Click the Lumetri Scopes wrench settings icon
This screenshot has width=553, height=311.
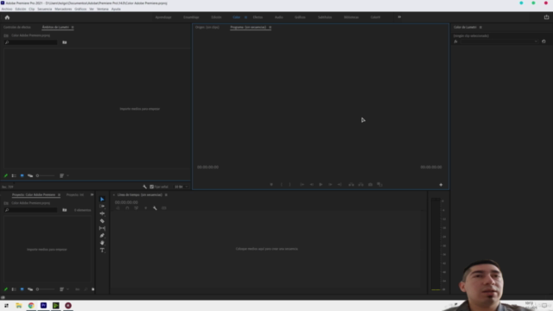click(x=145, y=187)
